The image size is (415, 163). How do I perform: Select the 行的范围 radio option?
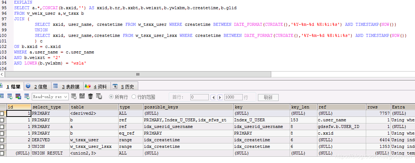point(134,97)
